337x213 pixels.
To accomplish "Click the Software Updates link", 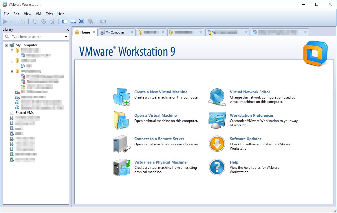I will click(x=246, y=139).
